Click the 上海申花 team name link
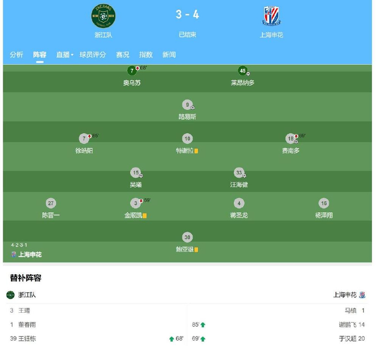The image size is (387, 346). coord(271,35)
